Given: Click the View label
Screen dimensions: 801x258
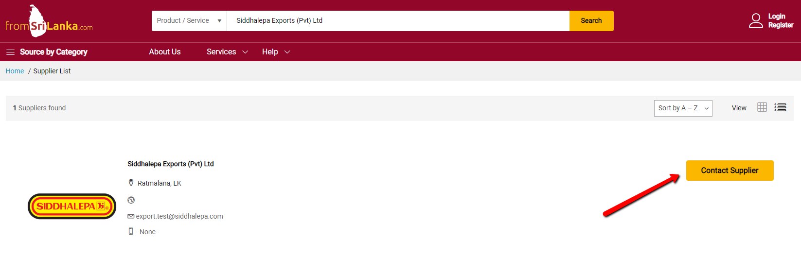Looking at the screenshot, I should click(x=739, y=108).
